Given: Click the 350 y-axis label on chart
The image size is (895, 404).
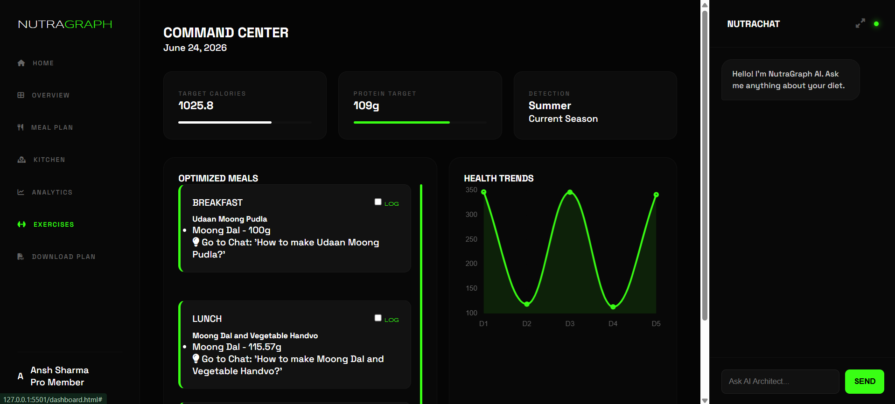Looking at the screenshot, I should coord(471,190).
